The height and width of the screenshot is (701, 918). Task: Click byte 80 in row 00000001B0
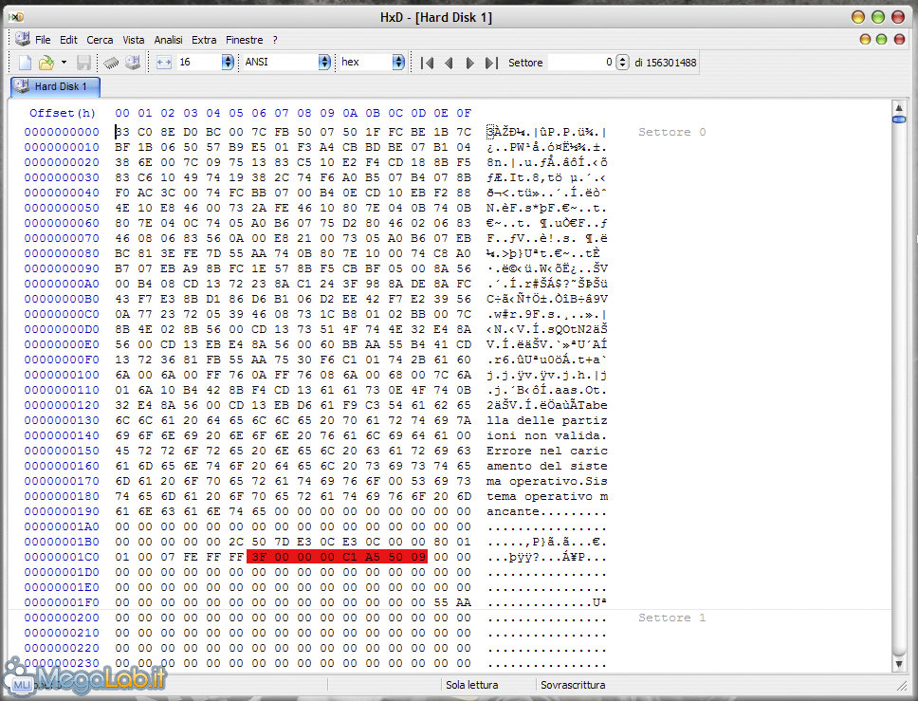point(441,542)
